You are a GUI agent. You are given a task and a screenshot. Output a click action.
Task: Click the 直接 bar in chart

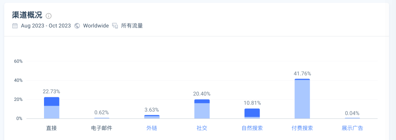pos(52,108)
